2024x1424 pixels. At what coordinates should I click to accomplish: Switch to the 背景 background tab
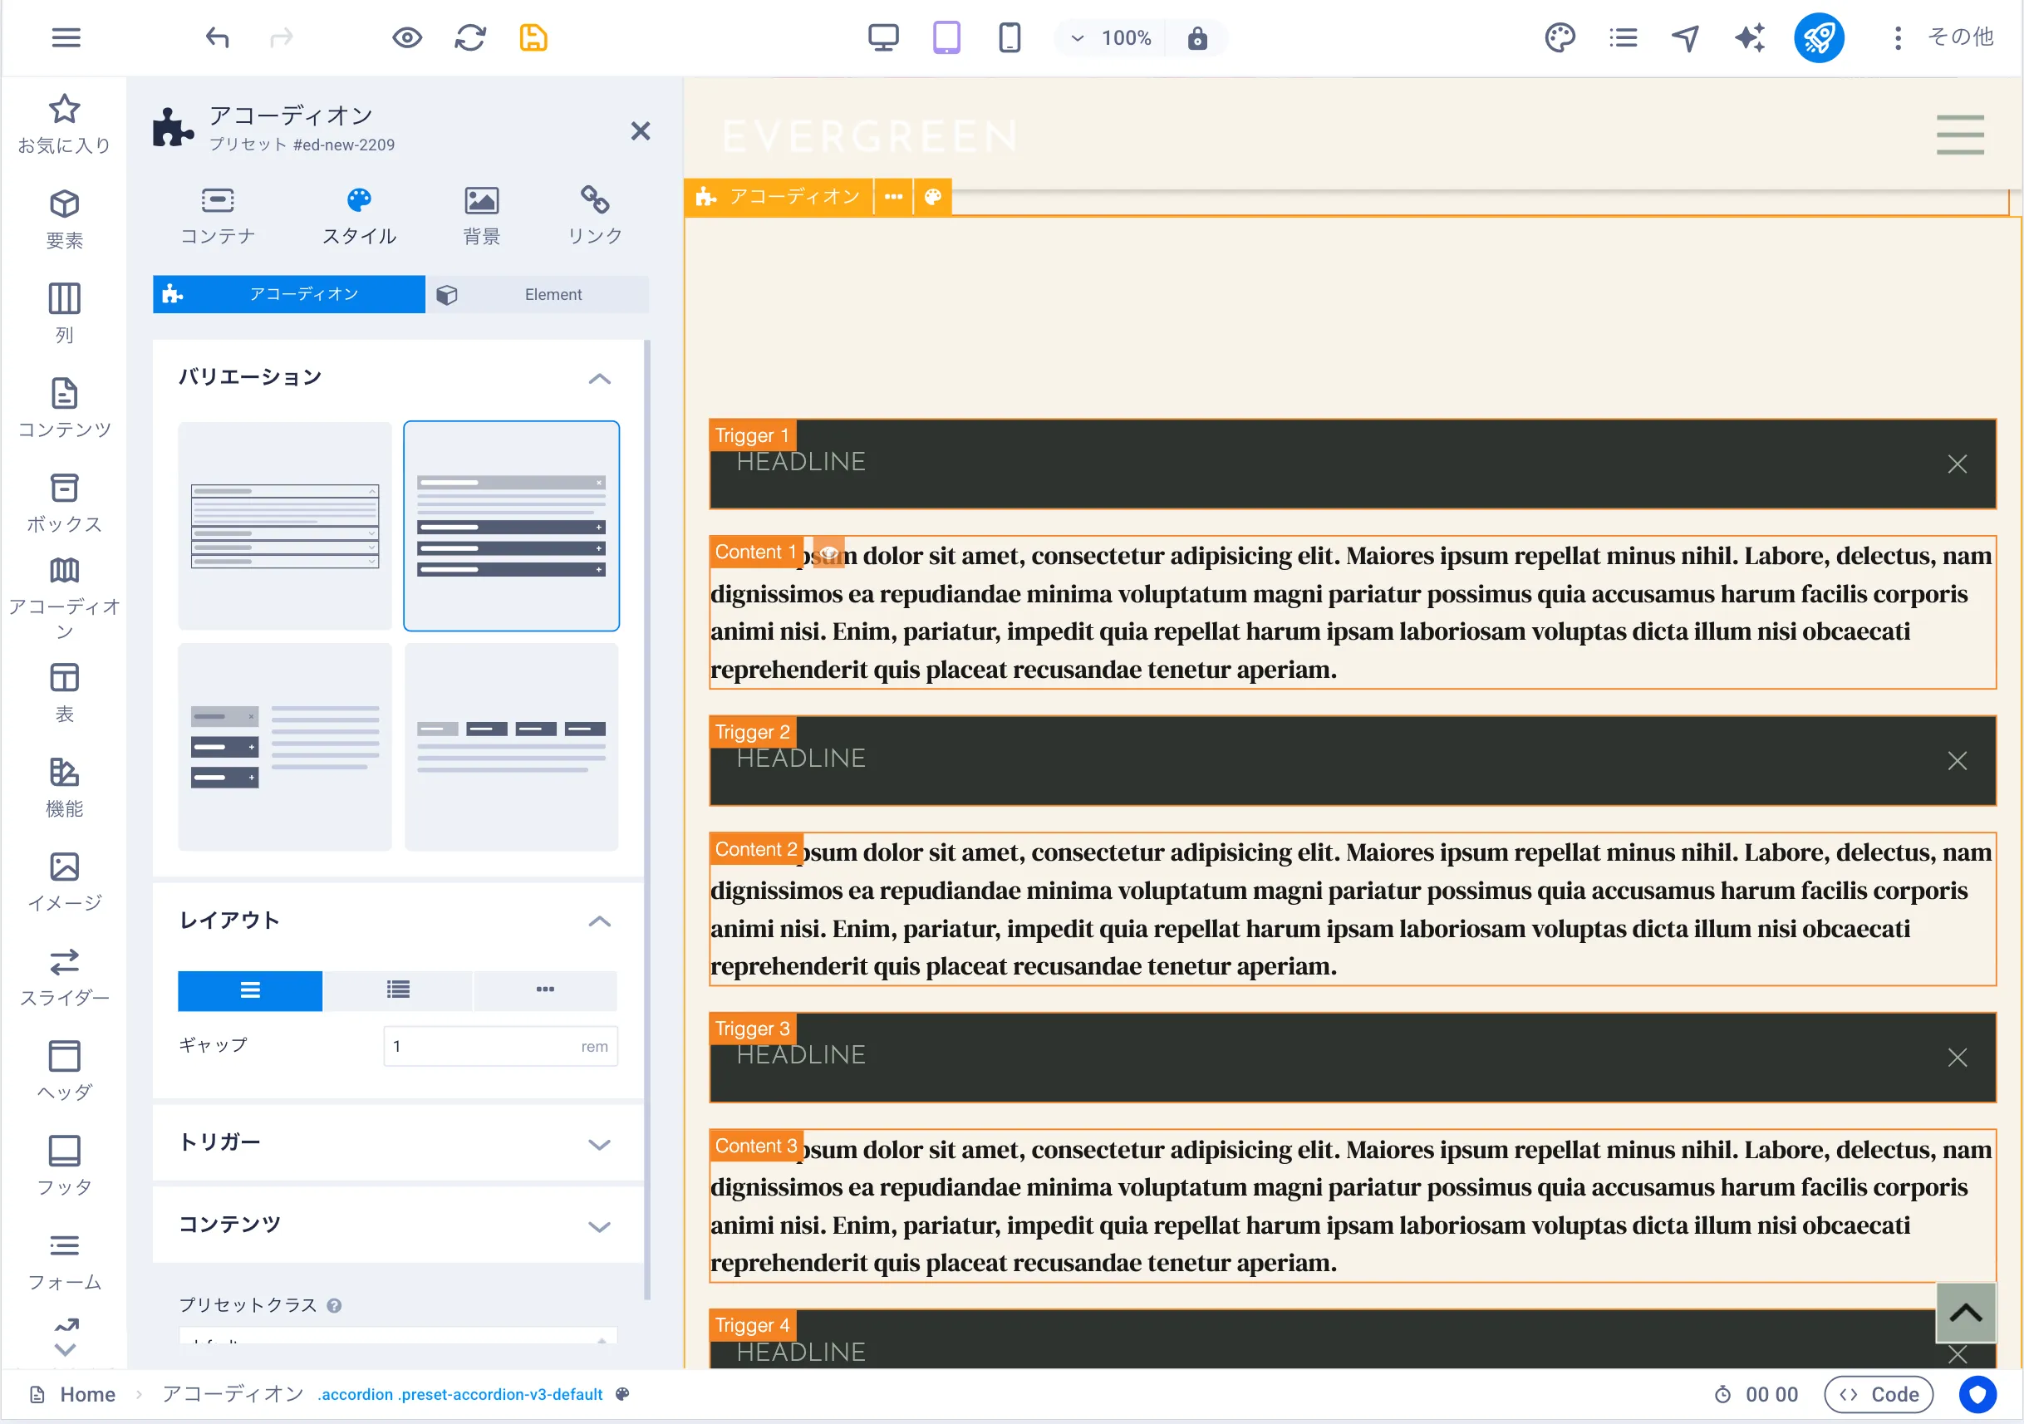coord(481,215)
